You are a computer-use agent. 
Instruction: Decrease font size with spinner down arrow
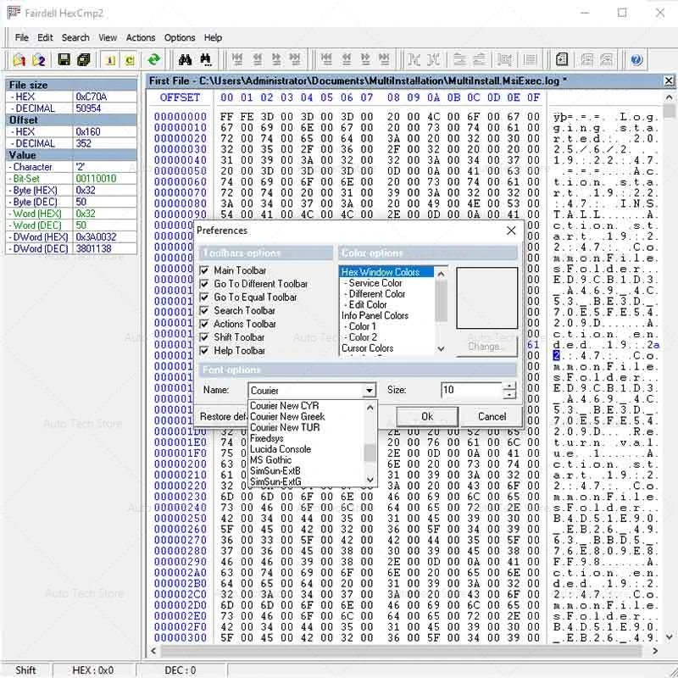point(510,394)
